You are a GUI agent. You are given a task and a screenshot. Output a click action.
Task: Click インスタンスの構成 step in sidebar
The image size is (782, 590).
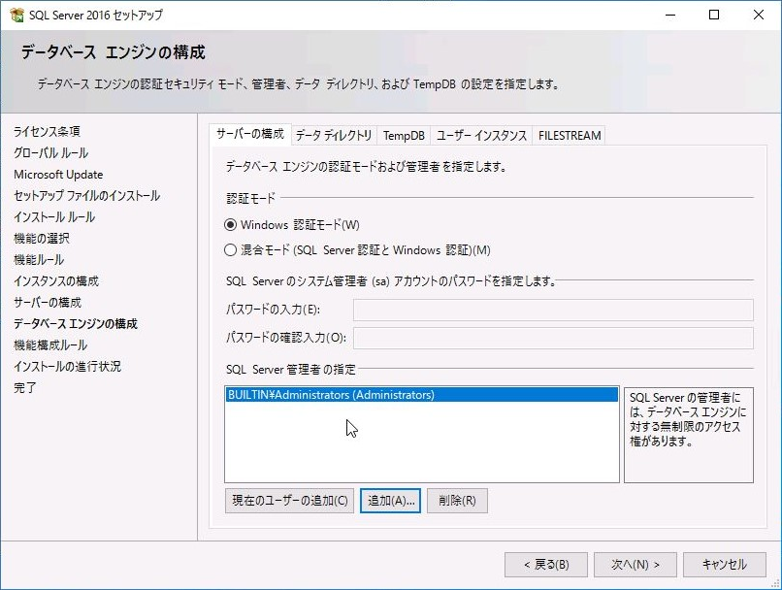click(x=56, y=281)
